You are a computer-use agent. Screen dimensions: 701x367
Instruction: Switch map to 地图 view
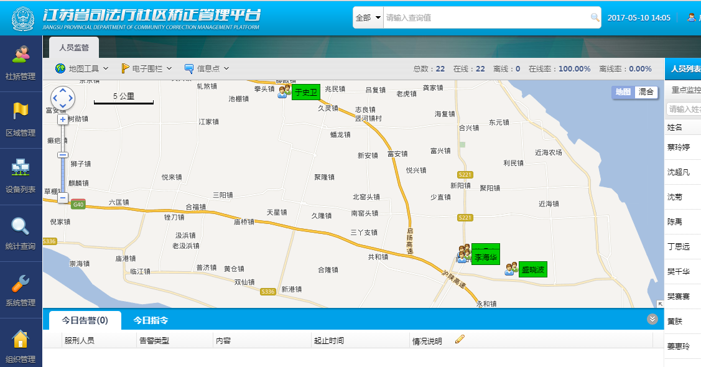pyautogui.click(x=623, y=92)
